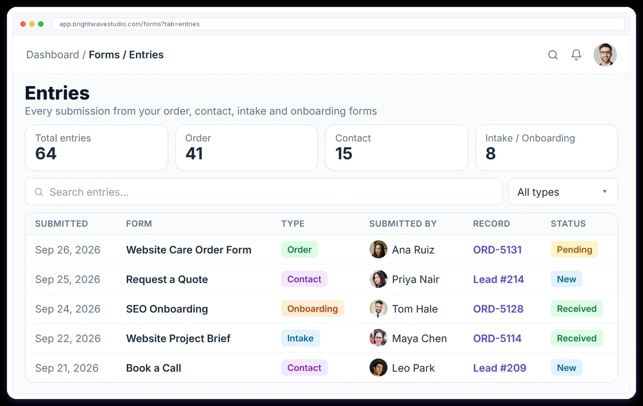Click Tom Hale's avatar picture
Image resolution: width=643 pixels, height=406 pixels.
pos(378,309)
